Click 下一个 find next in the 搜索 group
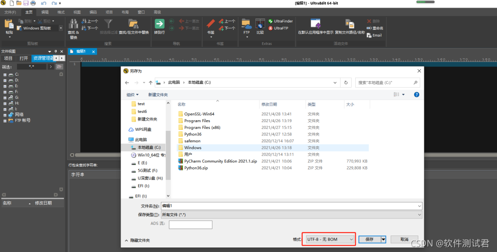 click(90, 28)
